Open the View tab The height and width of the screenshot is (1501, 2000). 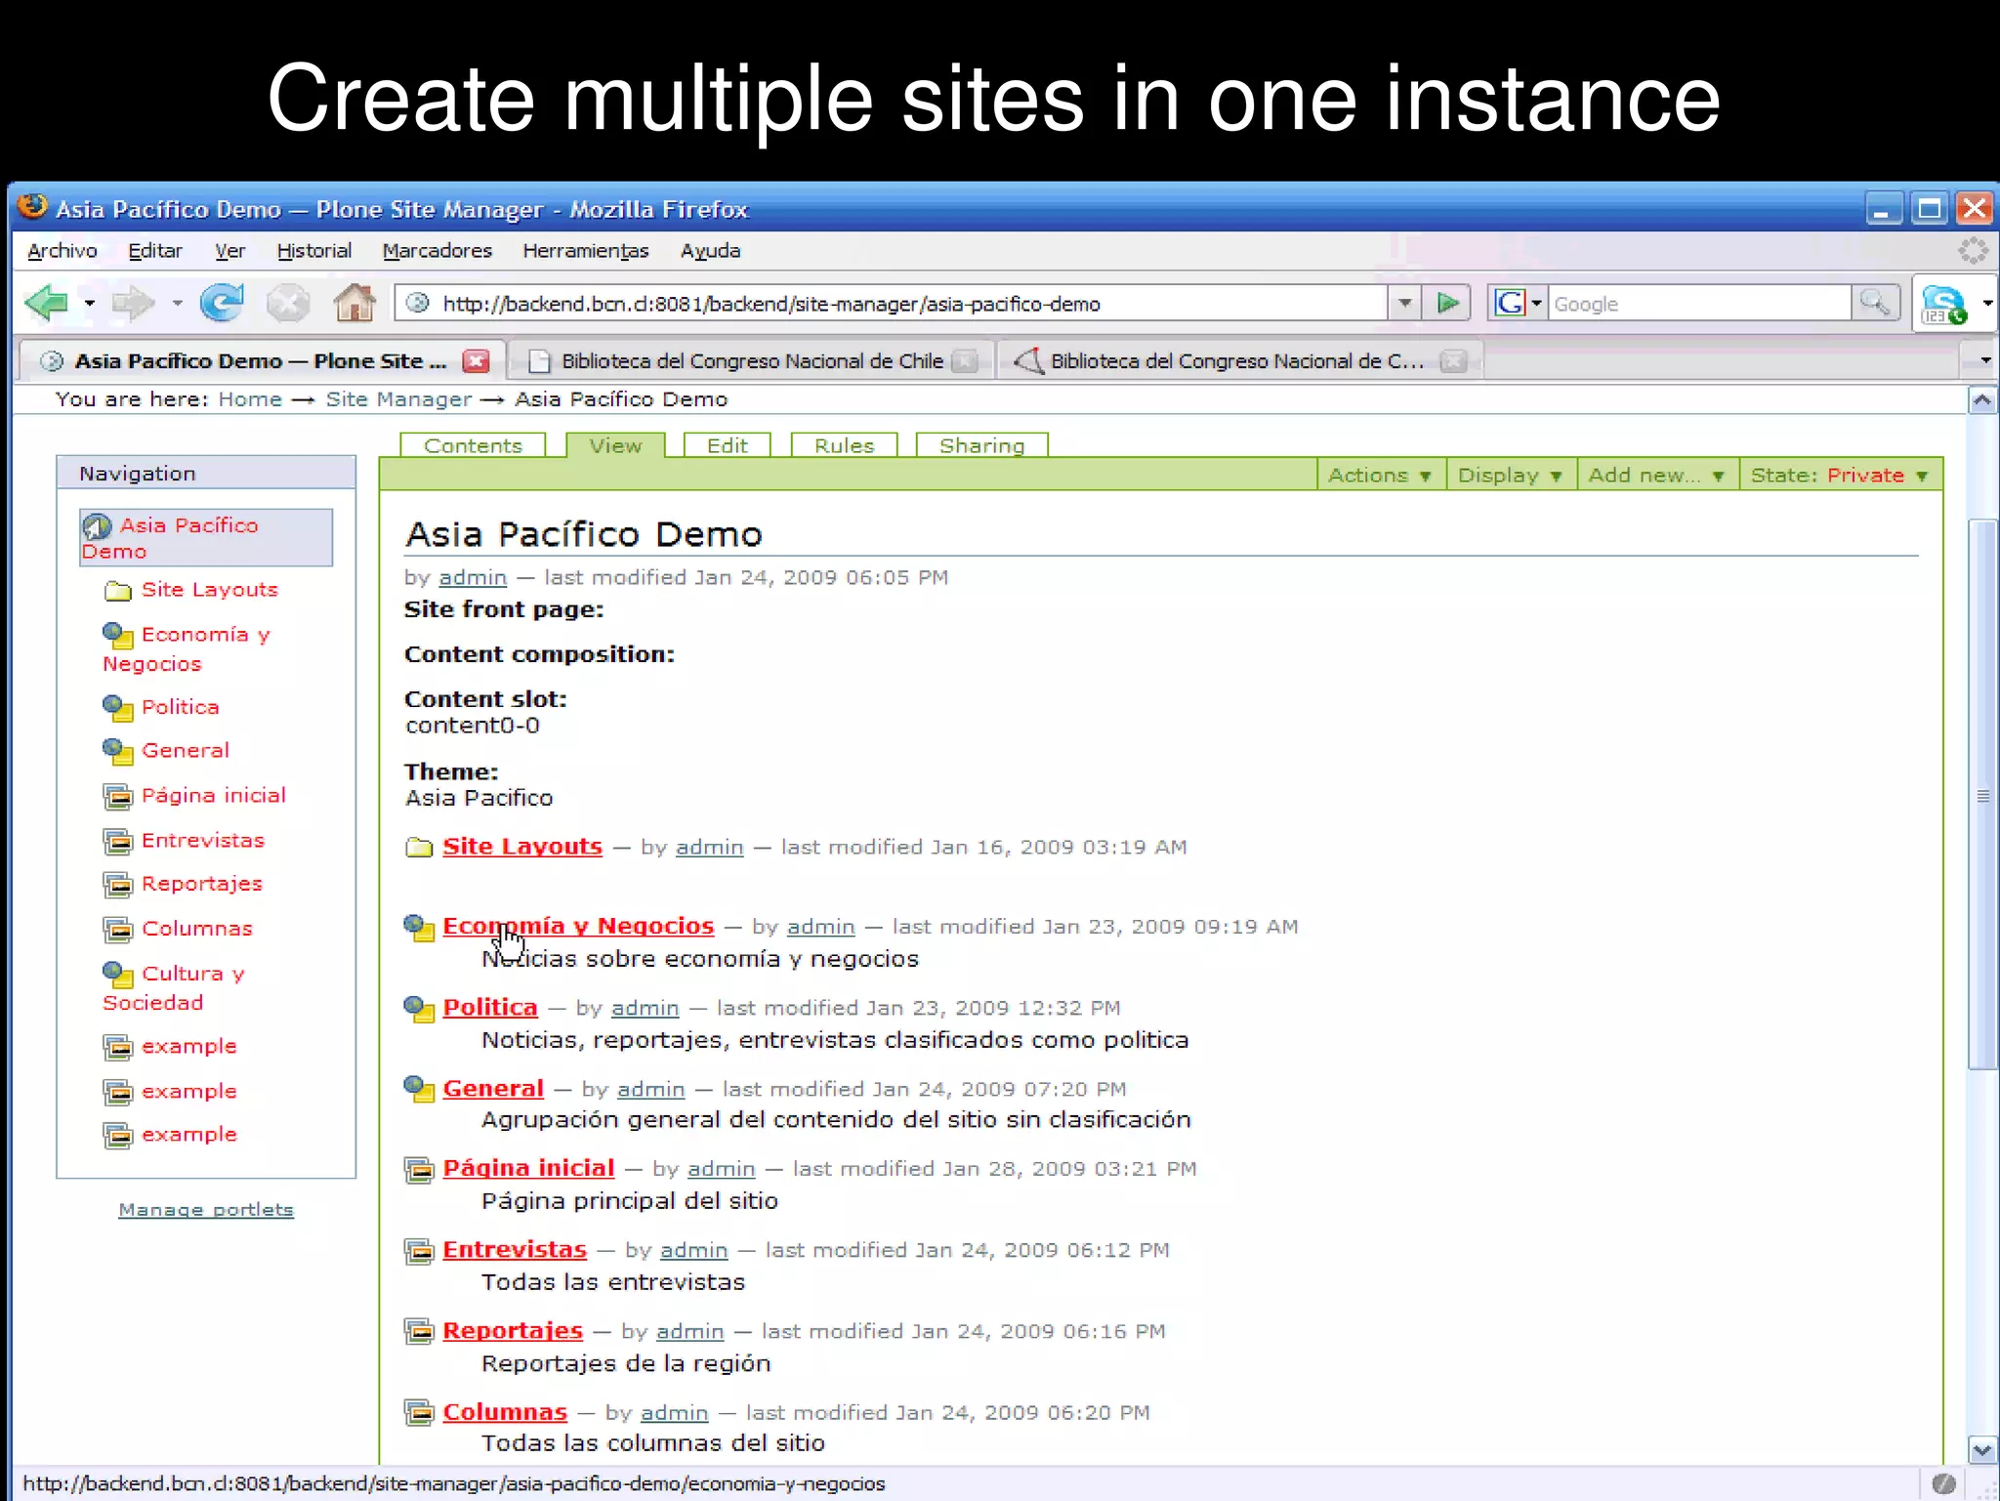pos(615,445)
